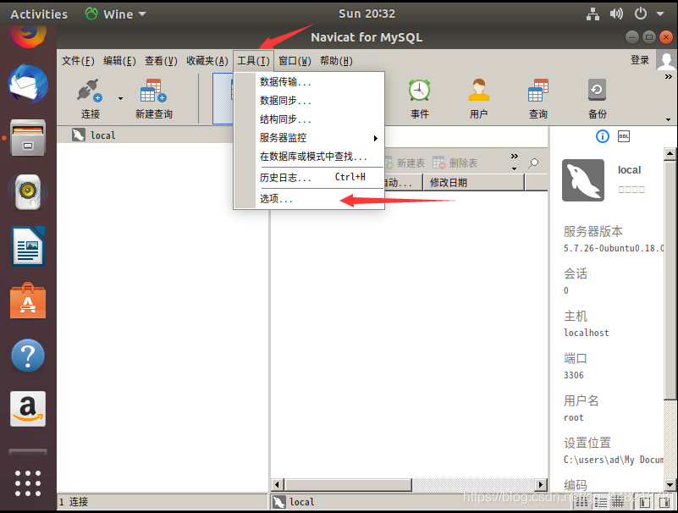Image resolution: width=678 pixels, height=513 pixels.
Task: Open the Window 窗口(W) menu
Action: (295, 61)
